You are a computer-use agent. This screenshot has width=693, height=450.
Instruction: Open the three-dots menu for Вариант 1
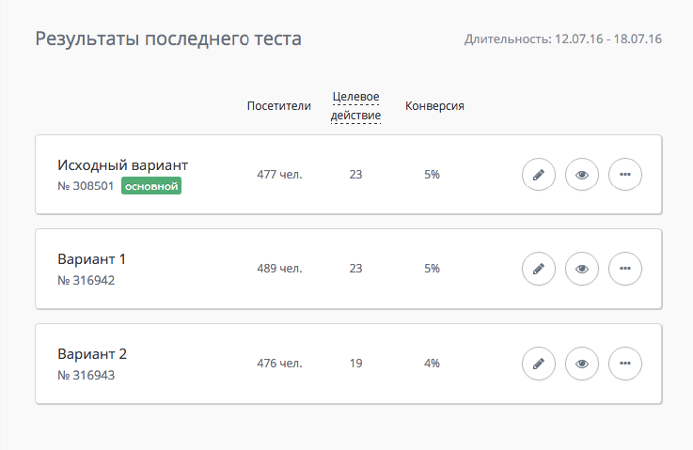click(x=625, y=269)
